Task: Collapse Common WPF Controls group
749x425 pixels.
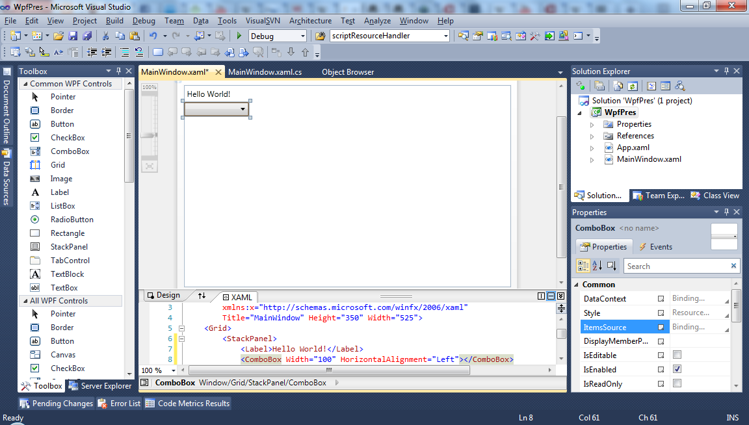Action: (25, 84)
